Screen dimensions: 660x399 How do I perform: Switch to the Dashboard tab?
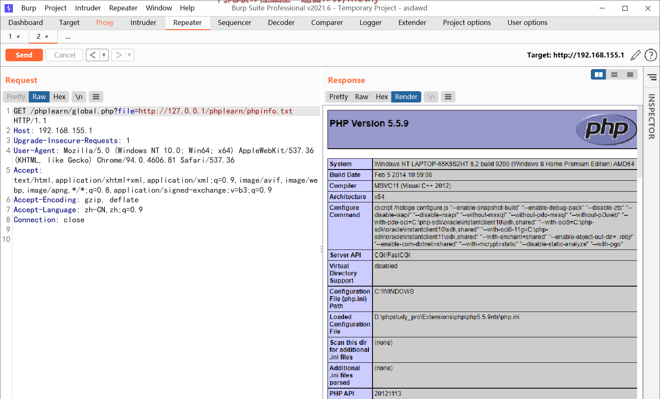pos(25,22)
